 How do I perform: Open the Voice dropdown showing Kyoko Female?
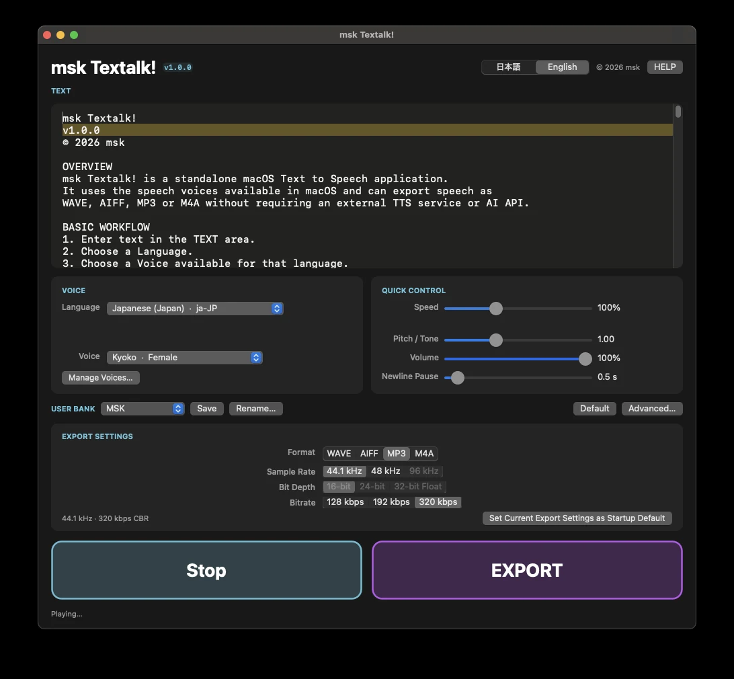point(184,357)
